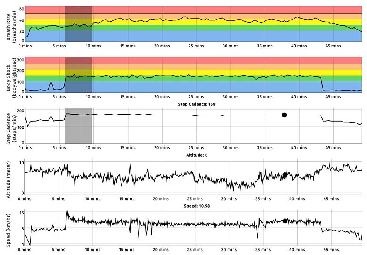The width and height of the screenshot is (367, 255).
Task: Click '40 mins' tick under Body Shock chart
Action: [299, 97]
